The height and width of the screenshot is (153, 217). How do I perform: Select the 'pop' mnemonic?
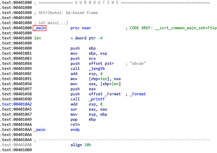coord(74,119)
